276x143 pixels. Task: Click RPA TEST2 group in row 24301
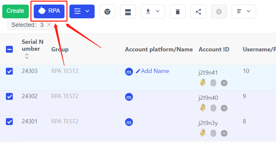(65, 121)
